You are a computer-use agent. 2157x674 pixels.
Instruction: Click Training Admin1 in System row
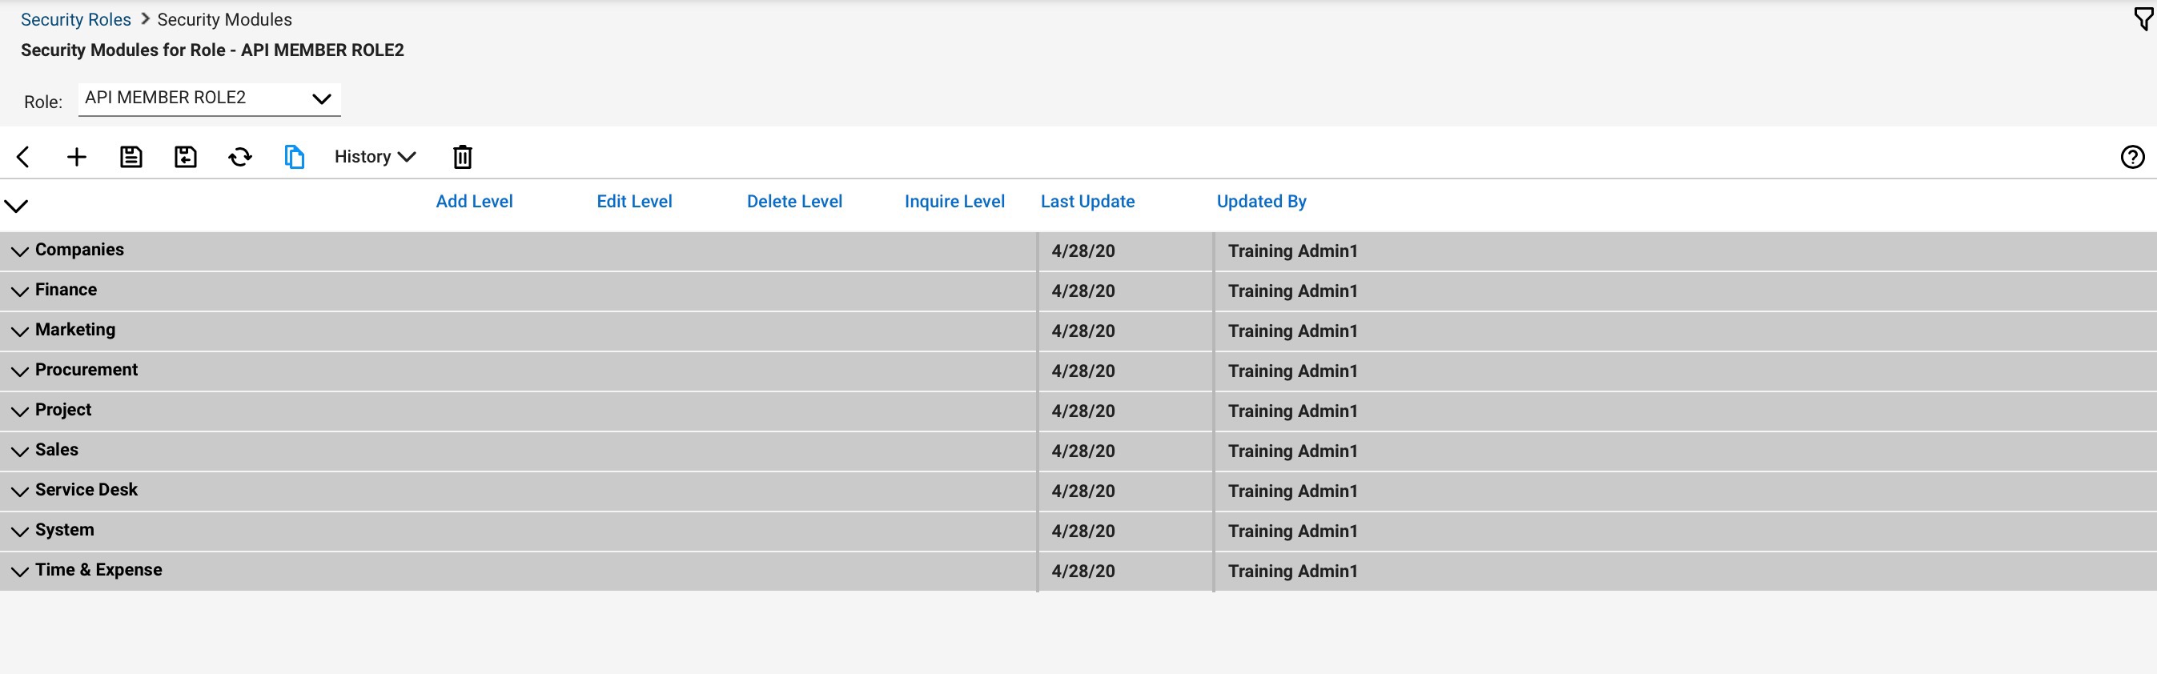click(x=1293, y=532)
